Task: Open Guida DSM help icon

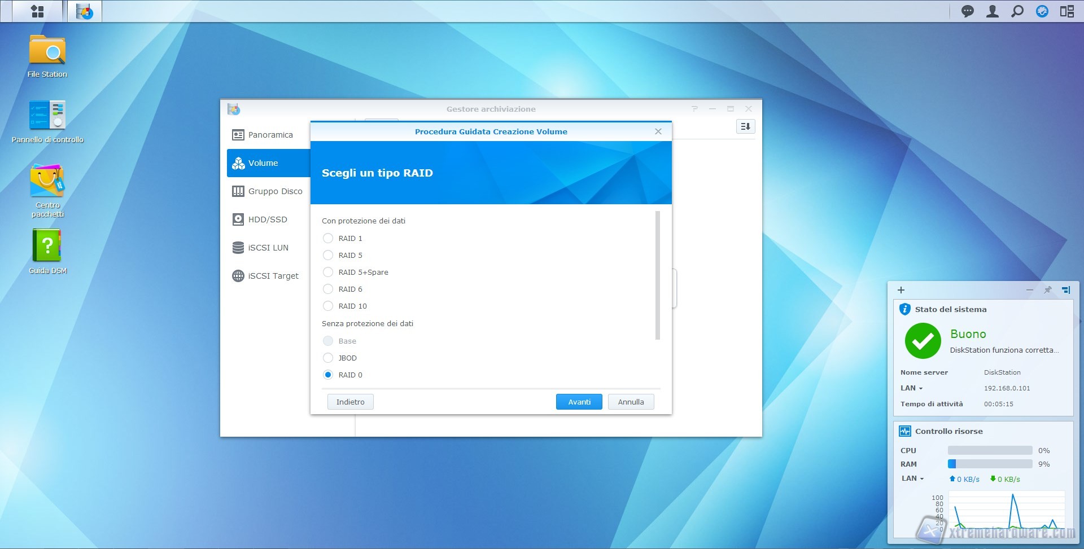Action: 47,246
